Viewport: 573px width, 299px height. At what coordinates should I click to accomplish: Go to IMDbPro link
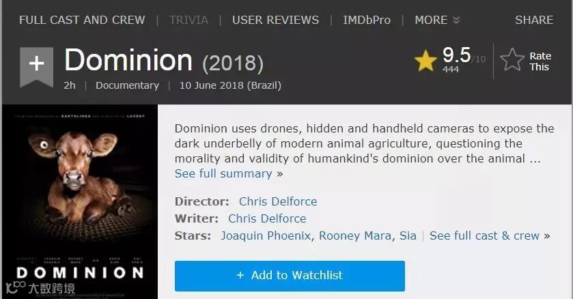(367, 20)
